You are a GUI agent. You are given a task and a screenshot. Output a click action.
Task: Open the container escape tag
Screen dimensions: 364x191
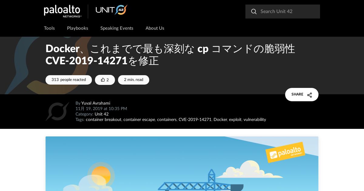[139, 120]
